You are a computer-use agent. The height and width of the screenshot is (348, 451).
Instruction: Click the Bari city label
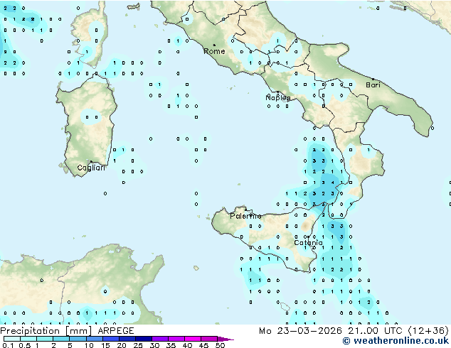click(x=373, y=85)
